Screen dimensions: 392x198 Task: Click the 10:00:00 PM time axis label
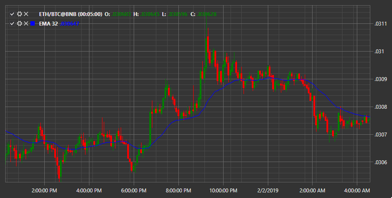point(223,191)
